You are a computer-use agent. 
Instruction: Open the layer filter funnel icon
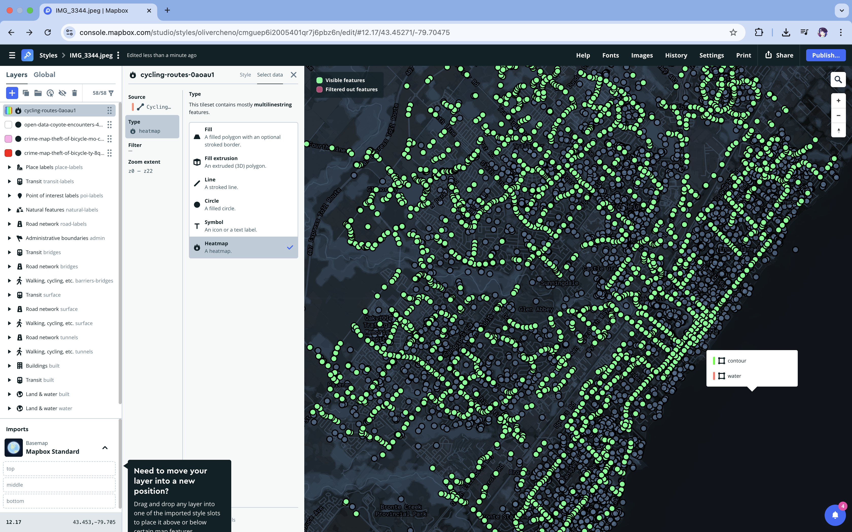pos(111,93)
